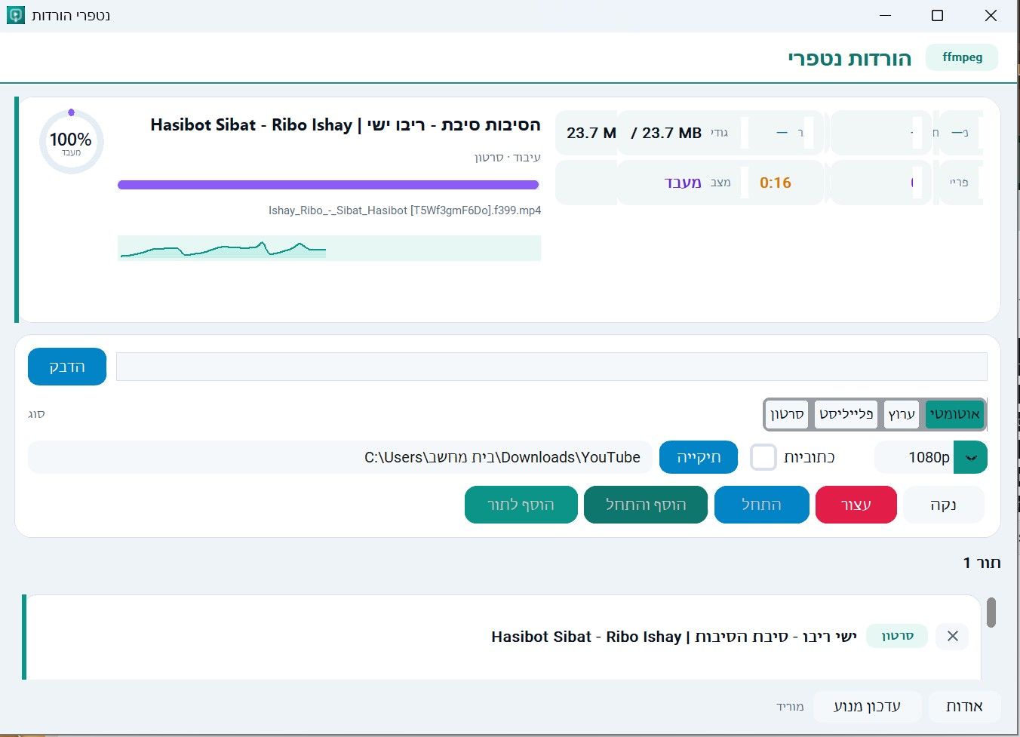This screenshot has width=1020, height=737.
Task: Click the סוג label
Action: tap(36, 414)
